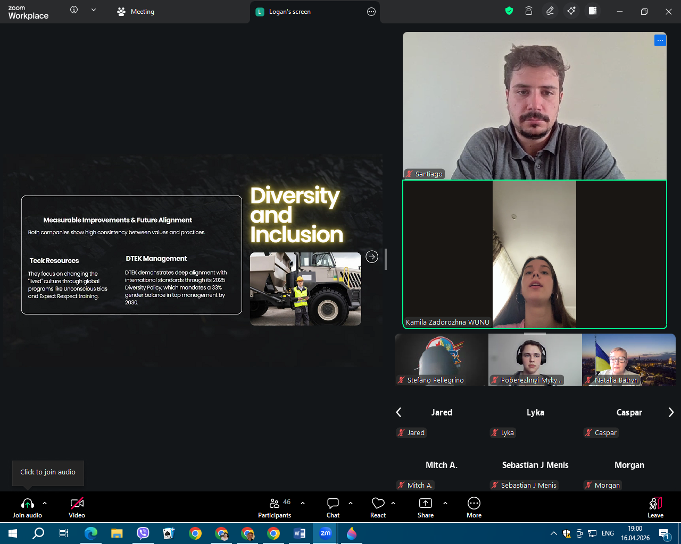Open the AI Companion sparkle icon
Viewport: 681px width, 544px height.
coord(571,11)
